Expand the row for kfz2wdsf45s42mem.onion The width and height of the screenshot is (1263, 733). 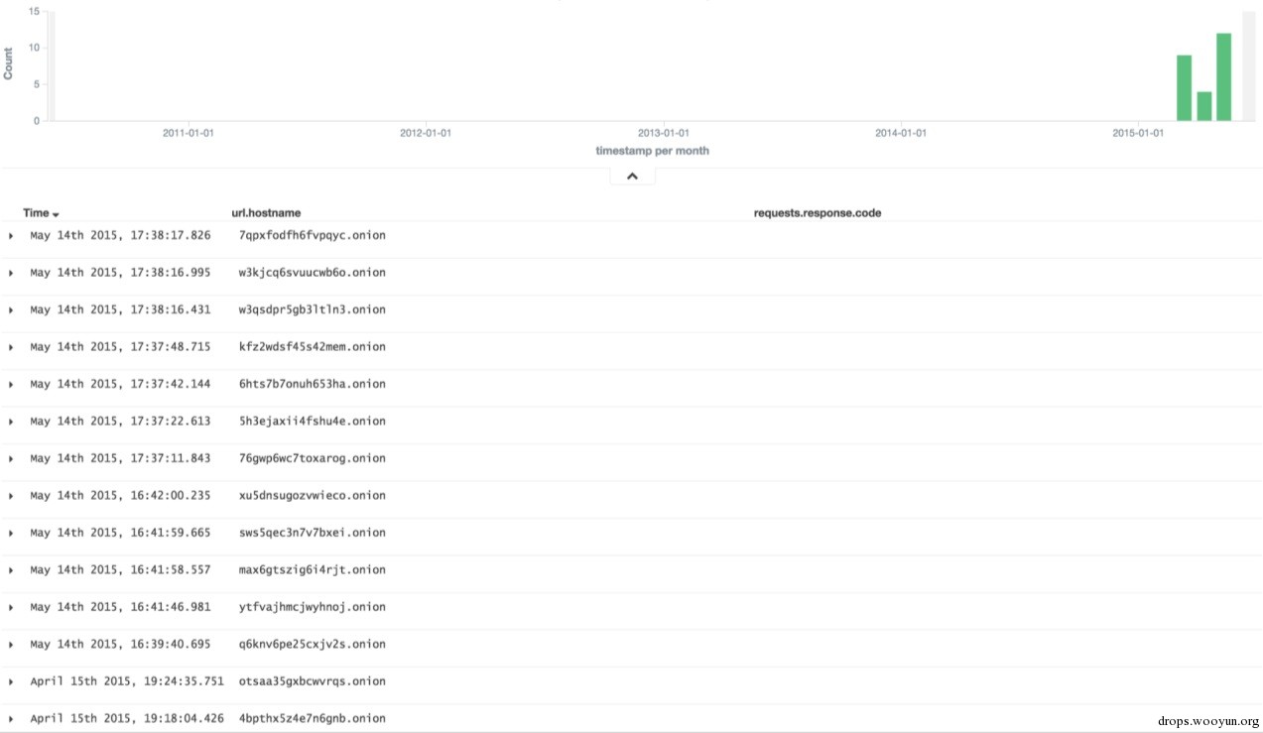pos(11,347)
